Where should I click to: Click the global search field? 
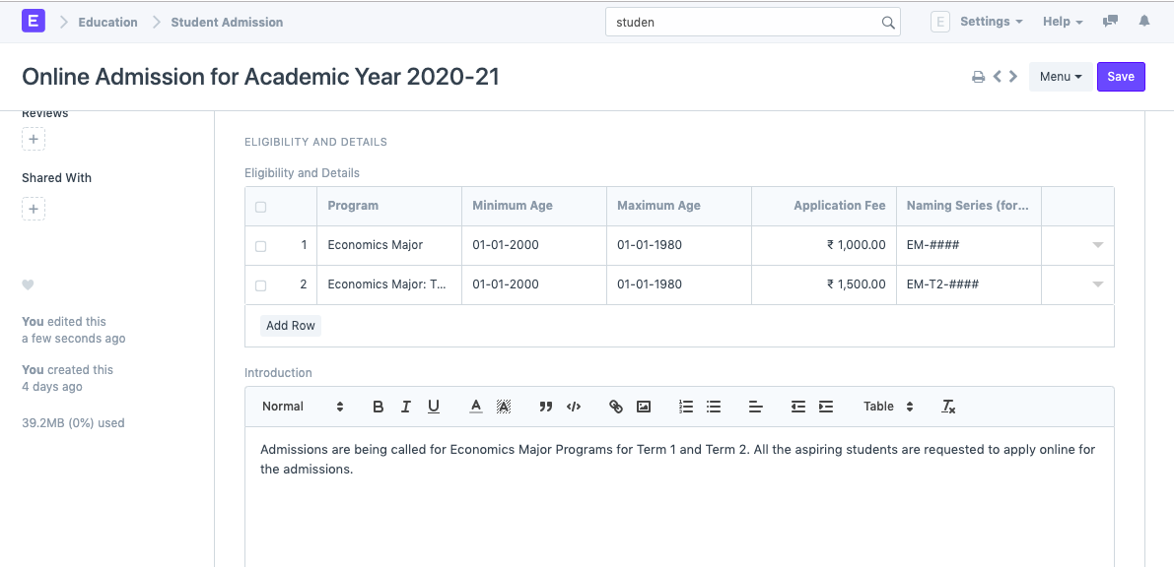click(x=749, y=21)
